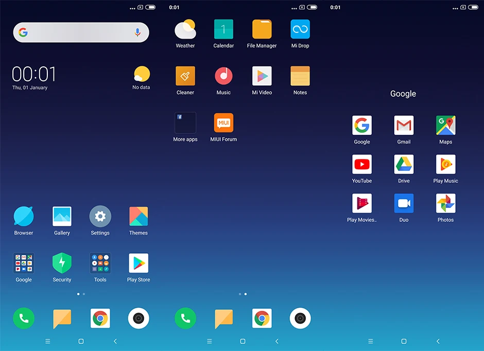Tap first page indicator dot on second screen
Viewport: 484px width, 351px height.
[240, 294]
